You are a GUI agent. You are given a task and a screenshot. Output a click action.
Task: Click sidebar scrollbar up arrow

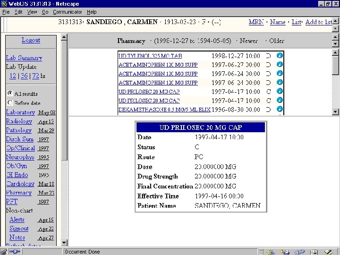point(64,37)
